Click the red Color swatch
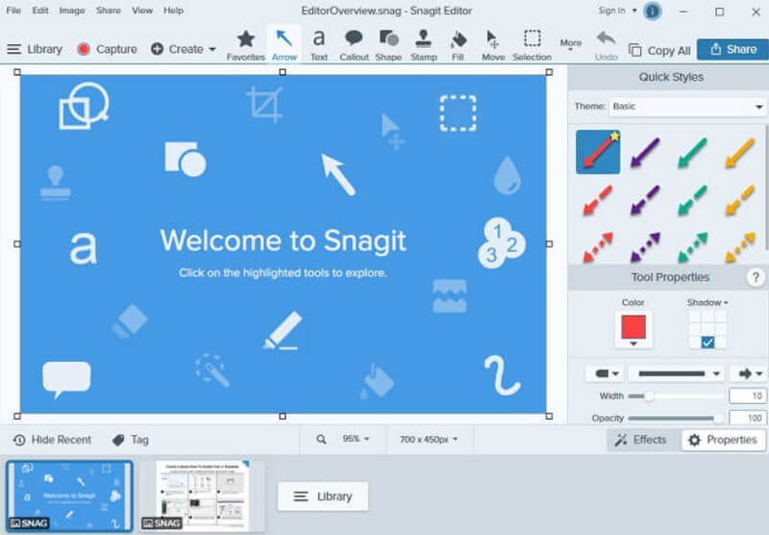The height and width of the screenshot is (535, 769). point(633,327)
